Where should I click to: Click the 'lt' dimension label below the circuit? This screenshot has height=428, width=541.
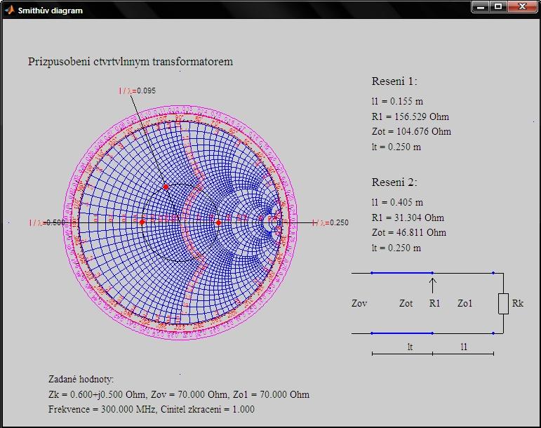pyautogui.click(x=410, y=347)
